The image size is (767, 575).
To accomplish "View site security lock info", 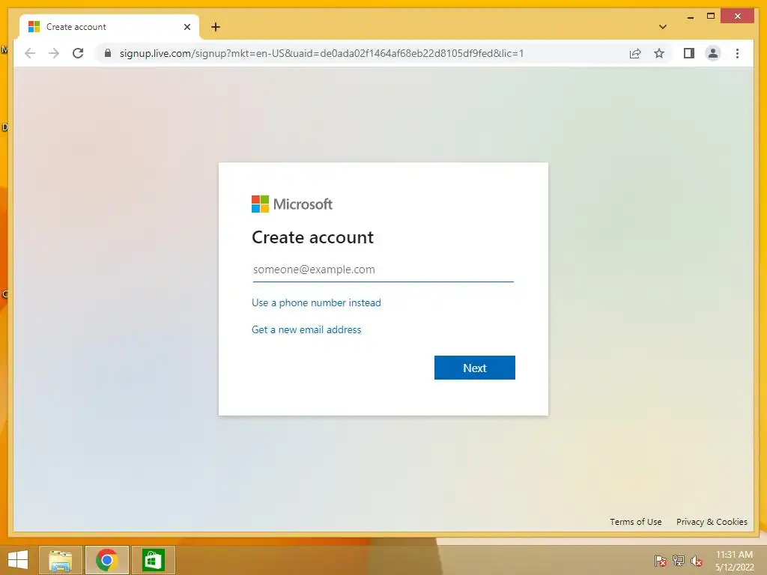I will (108, 53).
